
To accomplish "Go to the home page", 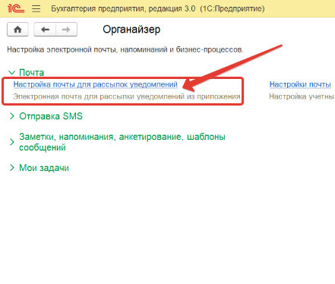I will coord(17,30).
